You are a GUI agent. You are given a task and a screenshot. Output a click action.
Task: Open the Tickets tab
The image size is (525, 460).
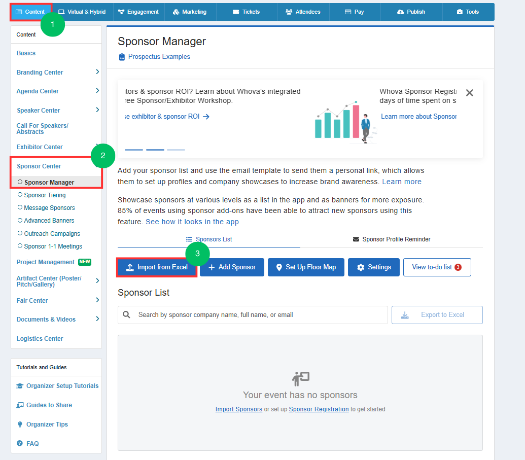click(x=247, y=12)
